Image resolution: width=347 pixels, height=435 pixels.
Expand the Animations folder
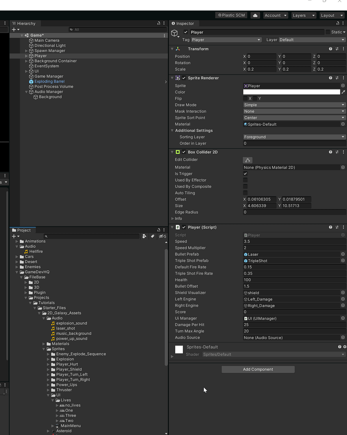pos(17,241)
